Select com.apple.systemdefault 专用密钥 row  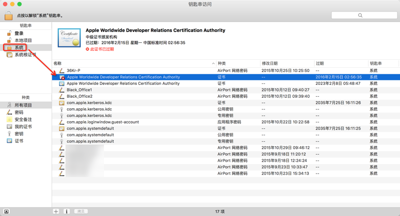[226, 141]
